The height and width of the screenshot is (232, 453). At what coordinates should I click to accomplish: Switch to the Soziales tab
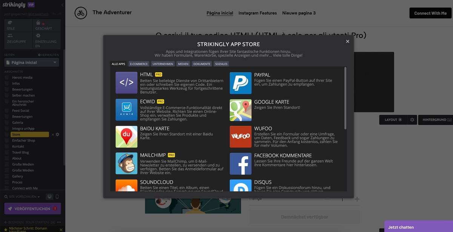pos(221,64)
